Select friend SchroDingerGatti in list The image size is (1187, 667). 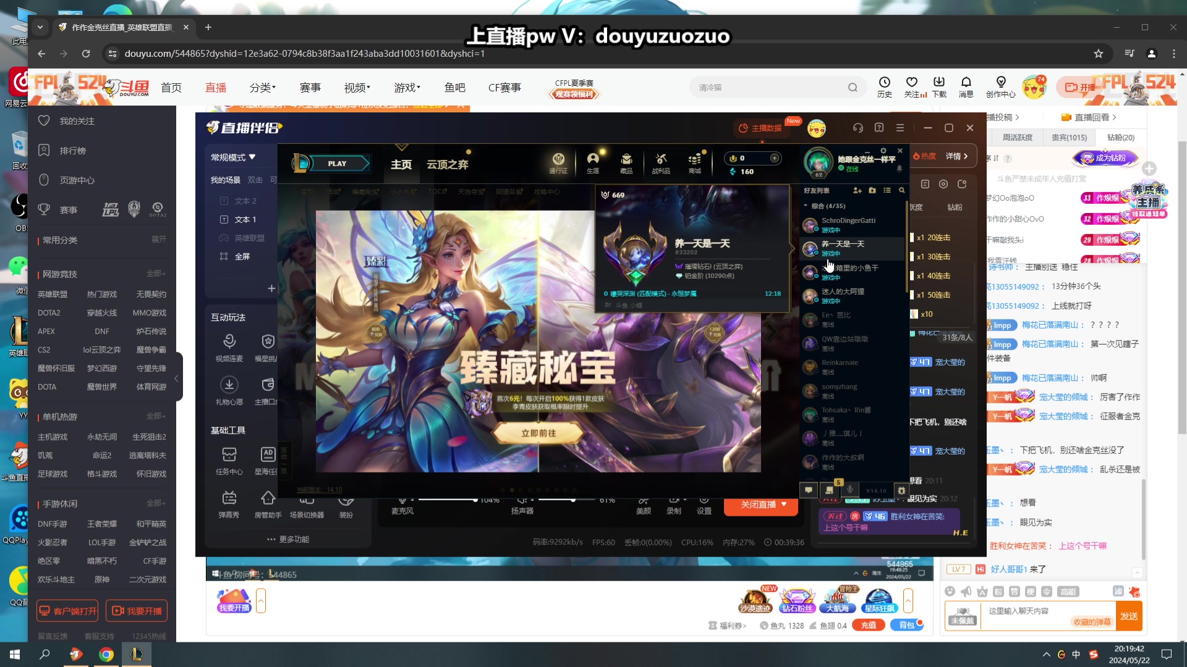point(852,225)
